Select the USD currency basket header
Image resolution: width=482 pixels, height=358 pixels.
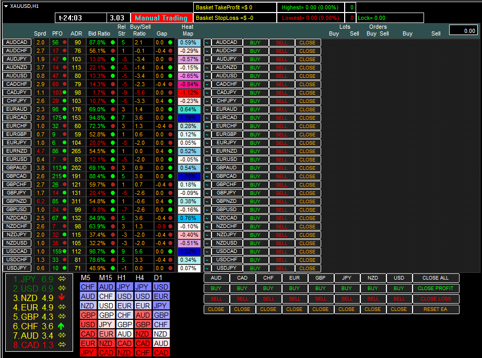pos(399,278)
